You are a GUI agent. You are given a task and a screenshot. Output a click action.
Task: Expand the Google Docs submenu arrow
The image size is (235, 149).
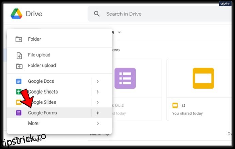98,81
